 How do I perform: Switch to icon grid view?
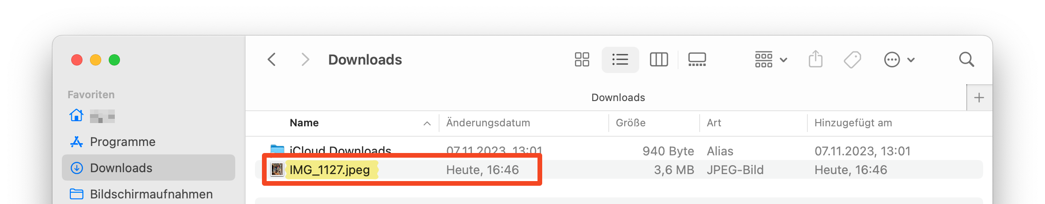point(582,59)
